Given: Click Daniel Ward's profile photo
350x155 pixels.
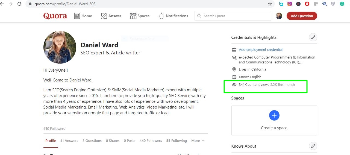Looking at the screenshot, I should 60,47.
